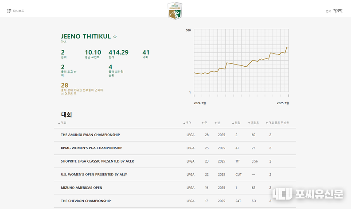Click points 5.3 in Chevron row
351x209 pixels.
click(x=253, y=201)
